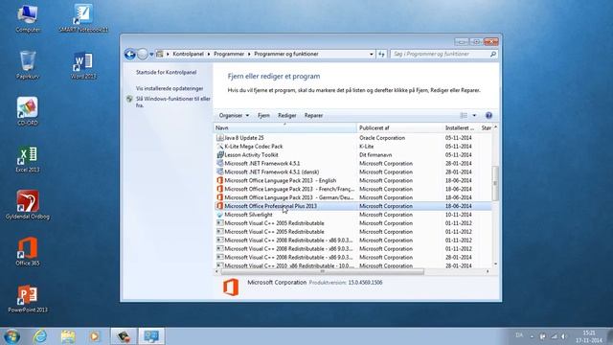Click the Control Panel taskbar button
This screenshot has height=345, width=613.
click(151, 336)
